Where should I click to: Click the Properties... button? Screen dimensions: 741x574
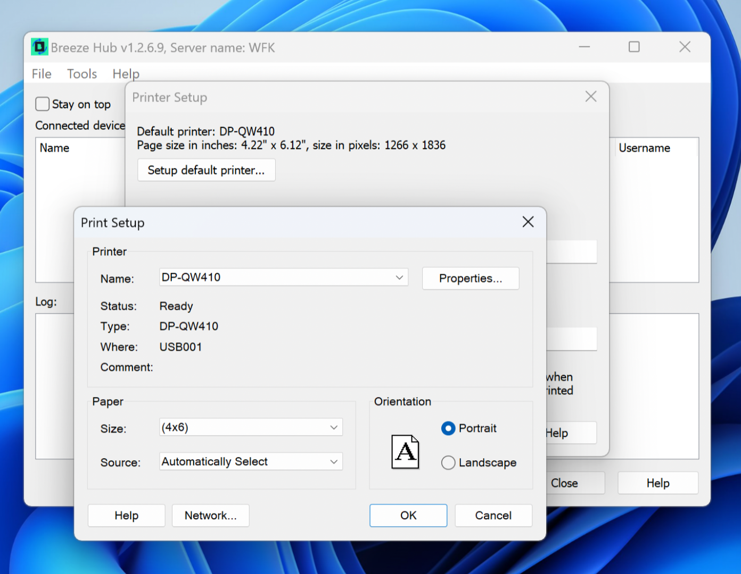(x=470, y=278)
